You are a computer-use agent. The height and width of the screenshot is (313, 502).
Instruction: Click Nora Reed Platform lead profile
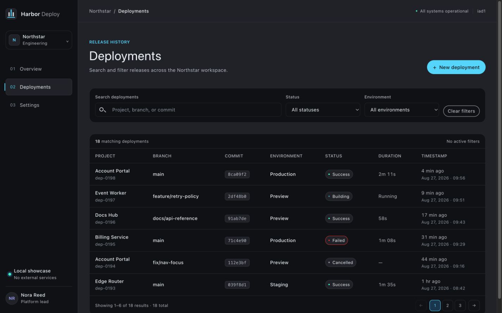(39, 298)
